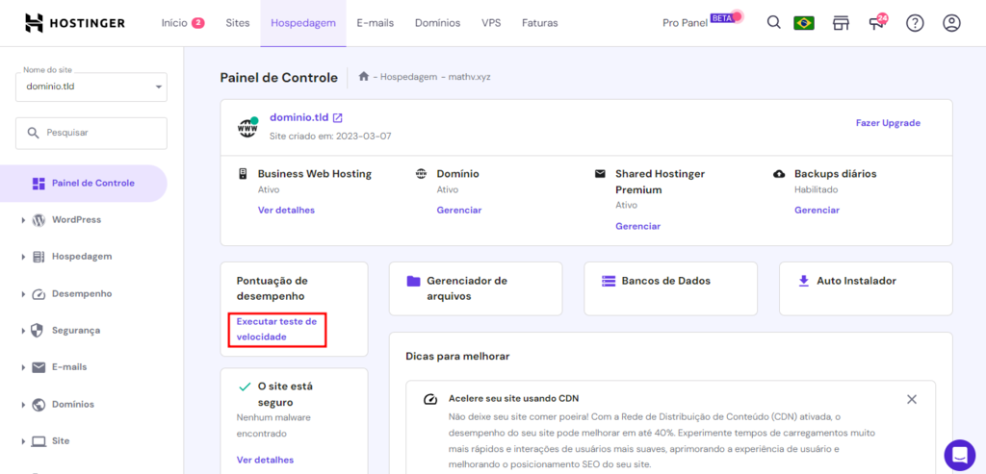Click the Bancos de Dados icon
This screenshot has width=986, height=474.
click(609, 281)
